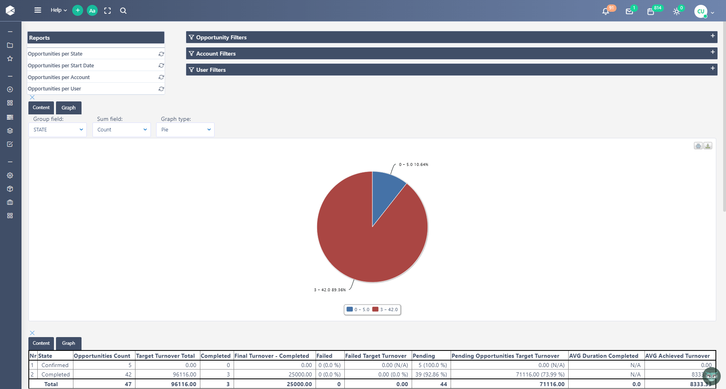Screen dimensions: 726x389
Task: Toggle blue 0 - 5.0 legend series
Action: [x=358, y=309]
